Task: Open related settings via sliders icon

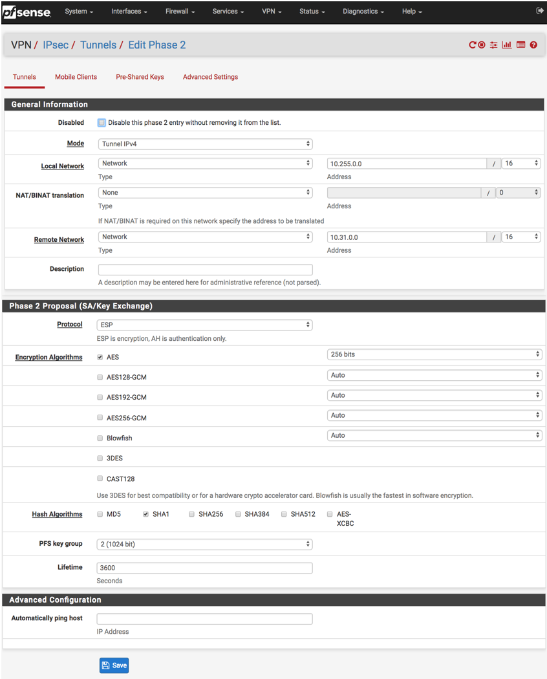Action: (x=493, y=45)
